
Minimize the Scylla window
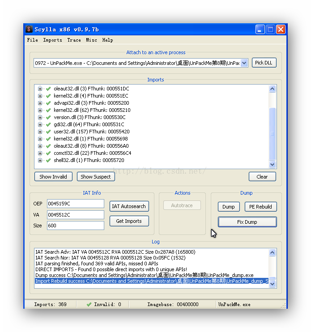(x=260, y=29)
